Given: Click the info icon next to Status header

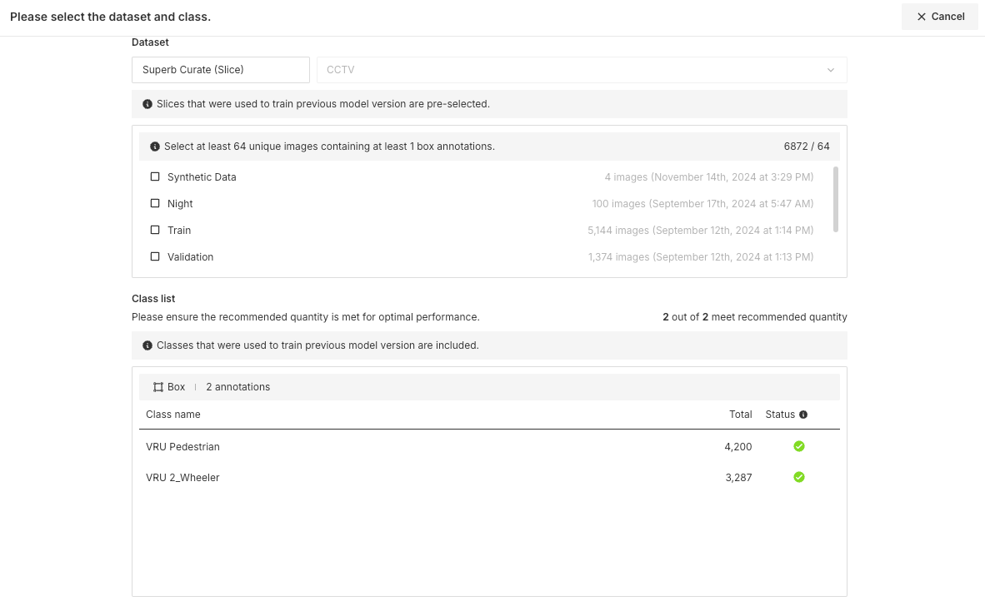Looking at the screenshot, I should pos(803,415).
